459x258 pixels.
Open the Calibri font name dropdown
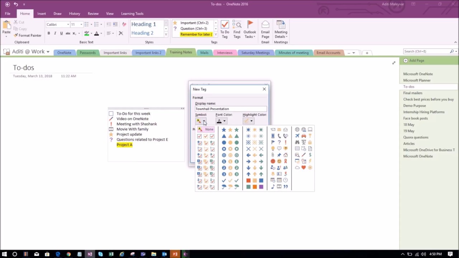68,24
